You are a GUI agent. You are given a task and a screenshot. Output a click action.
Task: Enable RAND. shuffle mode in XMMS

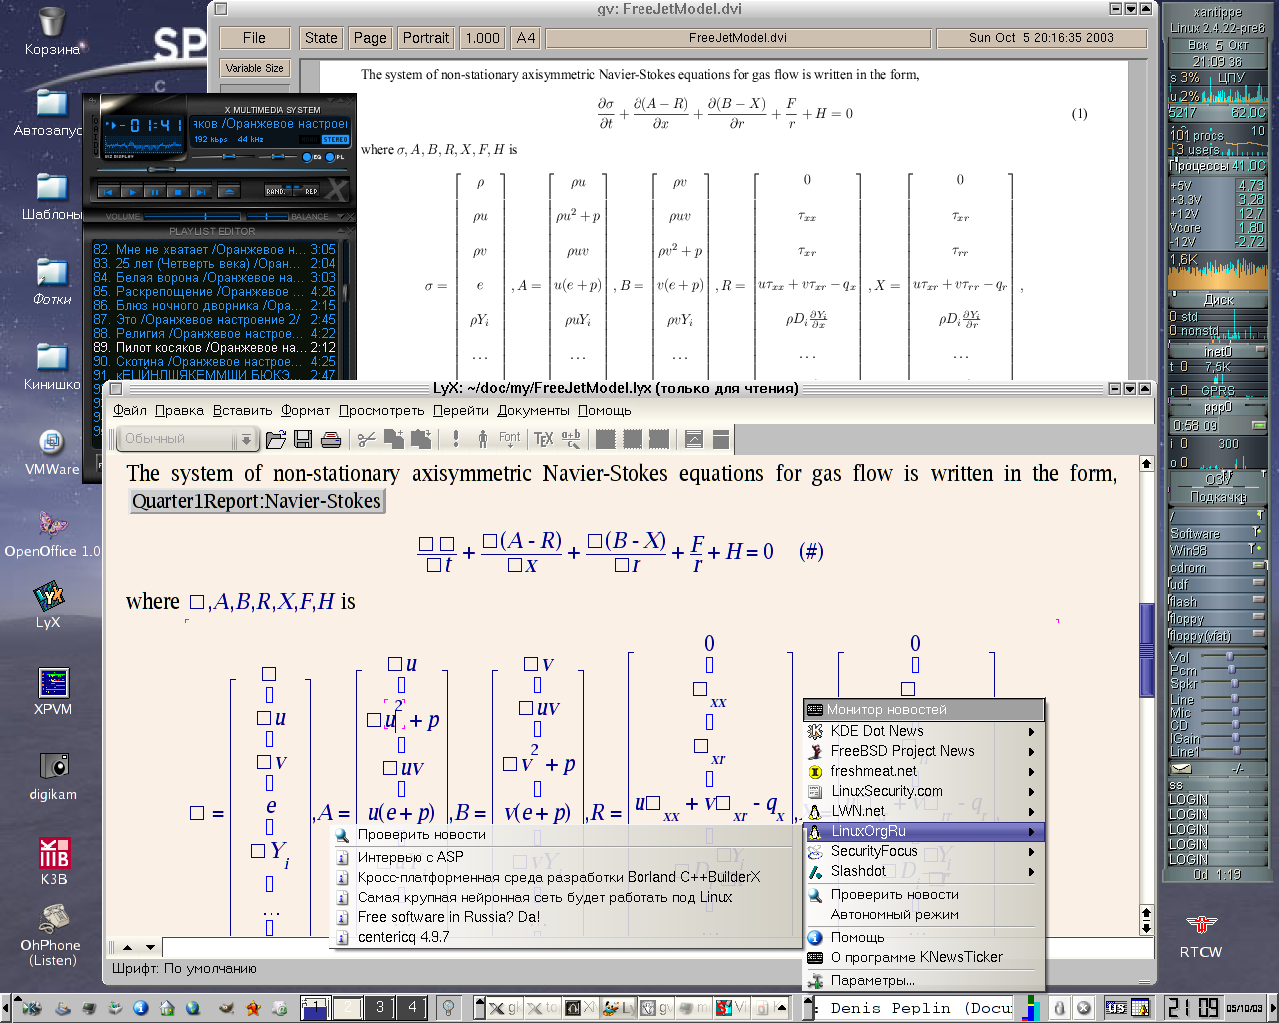click(x=276, y=191)
